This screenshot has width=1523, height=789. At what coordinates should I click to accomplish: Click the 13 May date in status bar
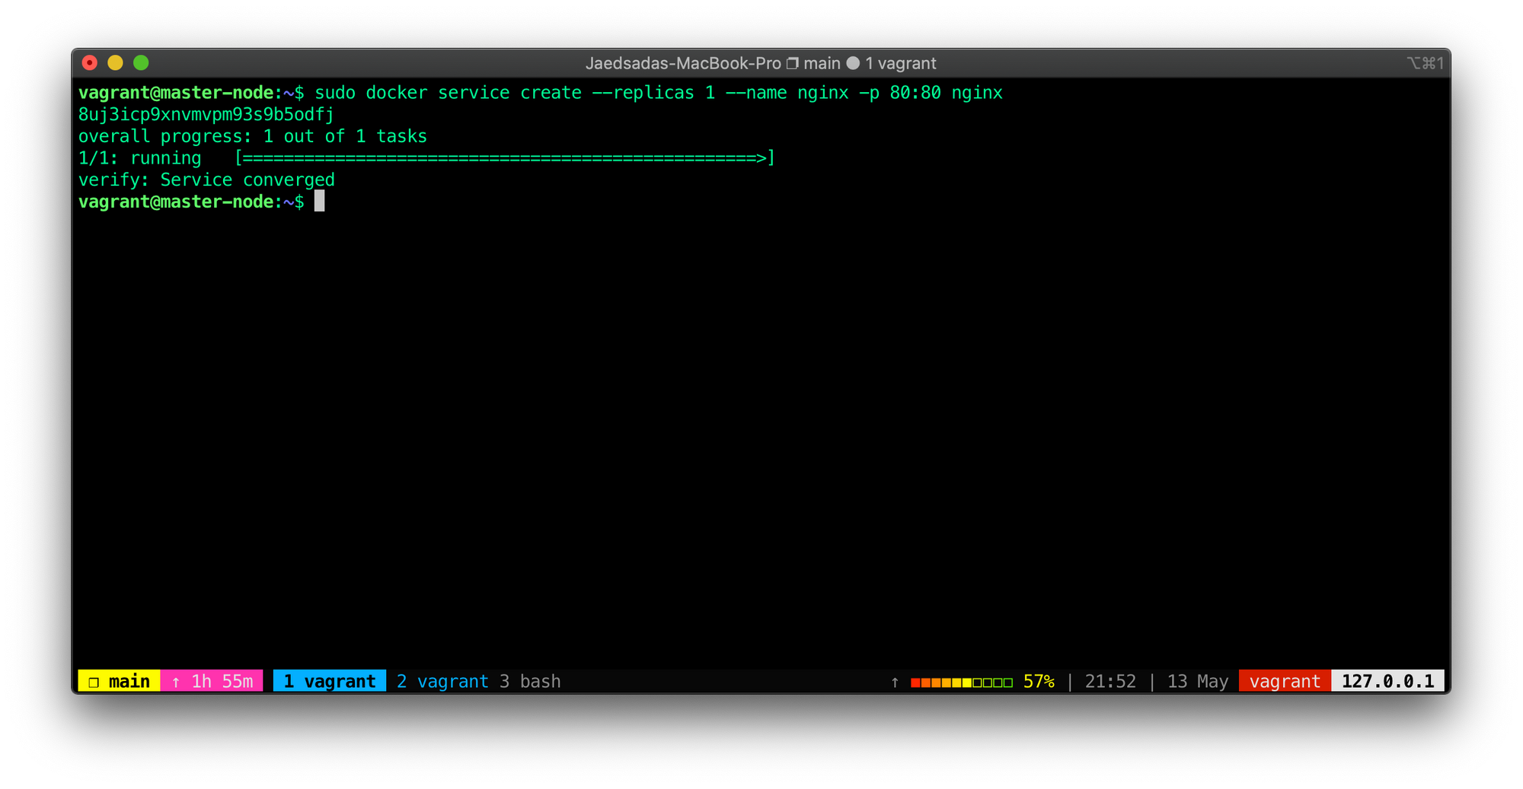coord(1198,681)
